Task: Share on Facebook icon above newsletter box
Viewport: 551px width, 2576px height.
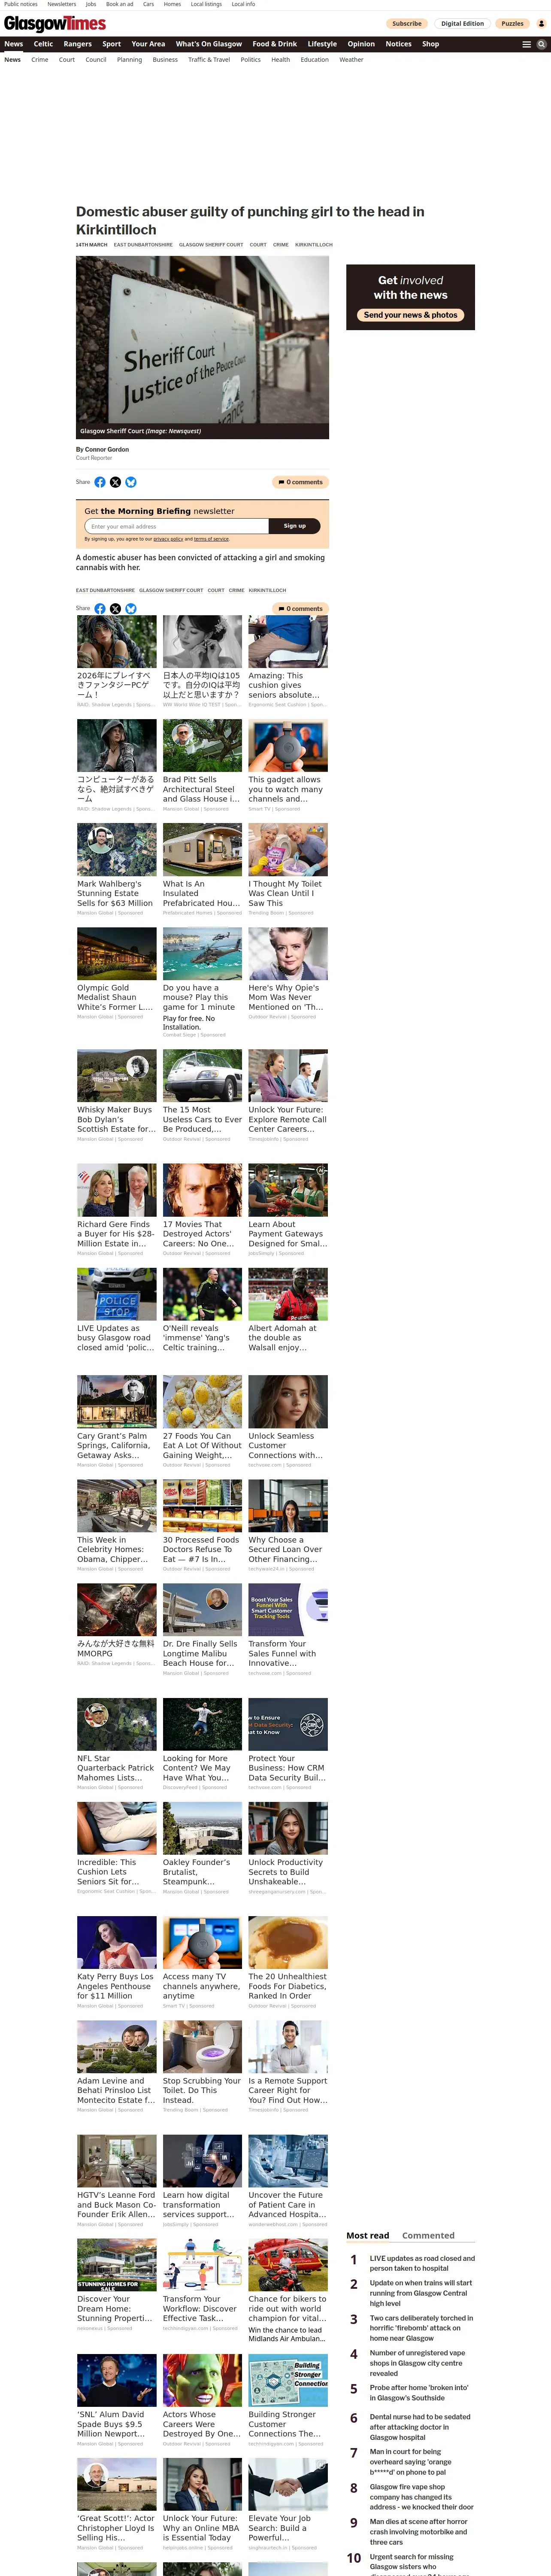Action: tap(100, 482)
